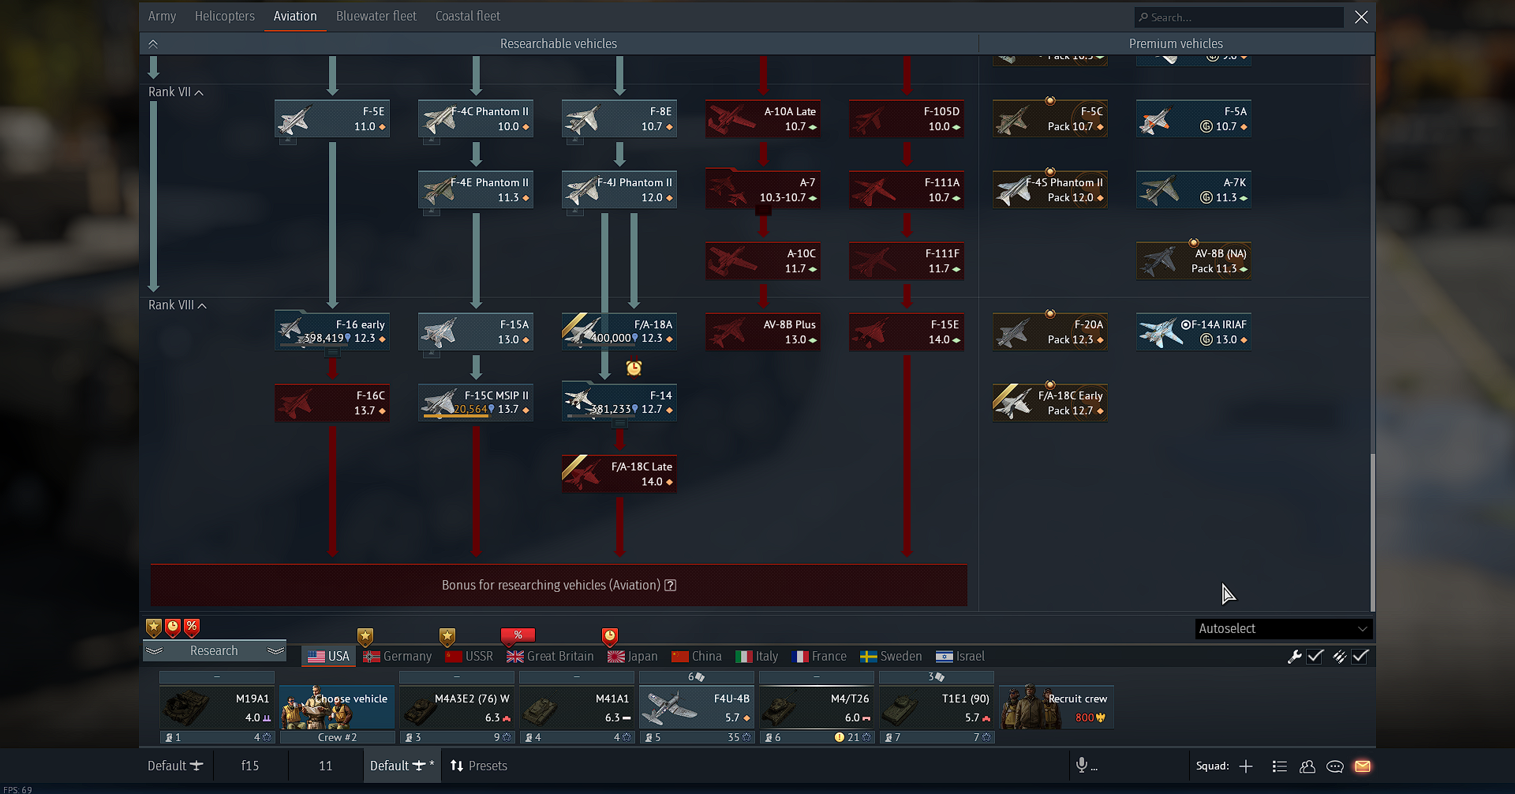This screenshot has height=794, width=1515.
Task: Open the glowing mail messages icon
Action: click(x=1363, y=766)
